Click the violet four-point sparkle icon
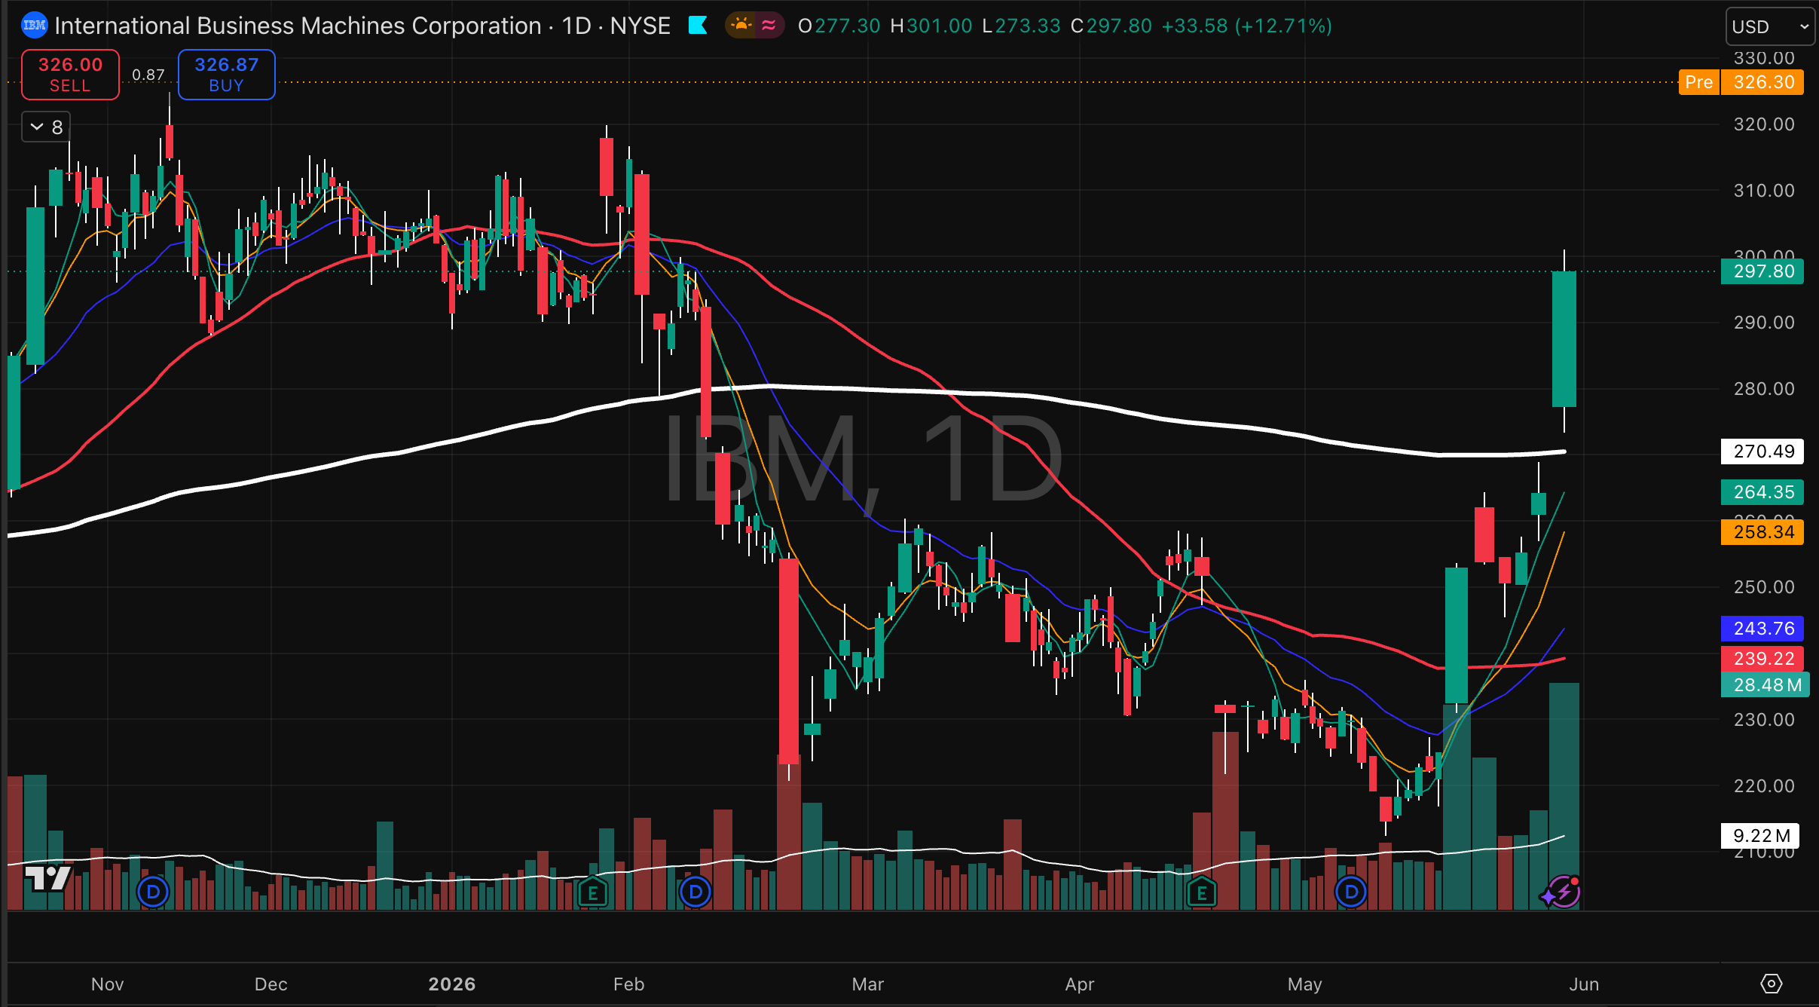The image size is (1819, 1007). point(1548,896)
